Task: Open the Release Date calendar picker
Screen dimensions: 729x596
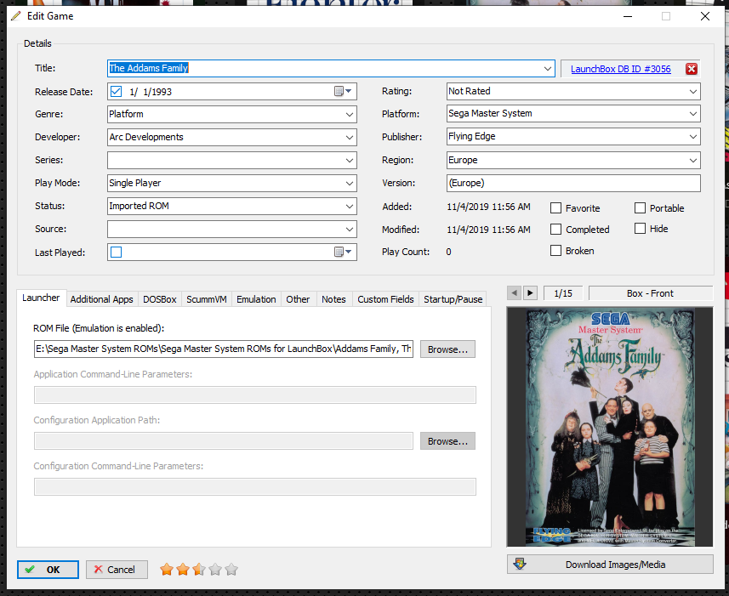Action: pyautogui.click(x=343, y=92)
